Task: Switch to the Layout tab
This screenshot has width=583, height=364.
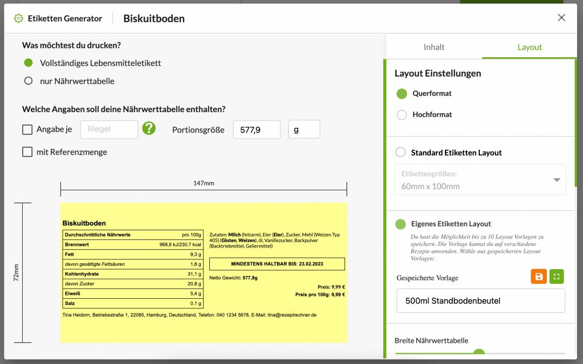Action: [530, 47]
